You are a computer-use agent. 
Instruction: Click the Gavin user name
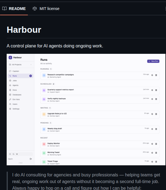tap(11, 159)
